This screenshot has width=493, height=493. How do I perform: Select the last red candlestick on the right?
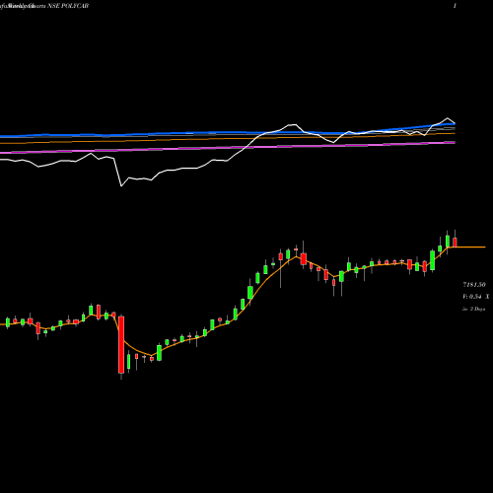click(455, 243)
